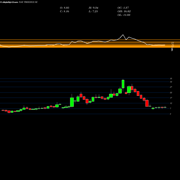The width and height of the screenshot is (180, 180).
Task: Click the peak of the white indicator line
Action: point(123,35)
